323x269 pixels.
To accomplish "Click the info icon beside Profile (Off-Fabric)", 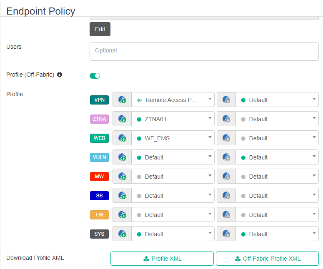I will [x=60, y=75].
